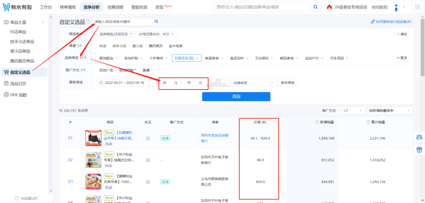Click the 单品大盘 chart icon
Image resolution: width=425 pixels, height=203 pixels.
[x=6, y=22]
